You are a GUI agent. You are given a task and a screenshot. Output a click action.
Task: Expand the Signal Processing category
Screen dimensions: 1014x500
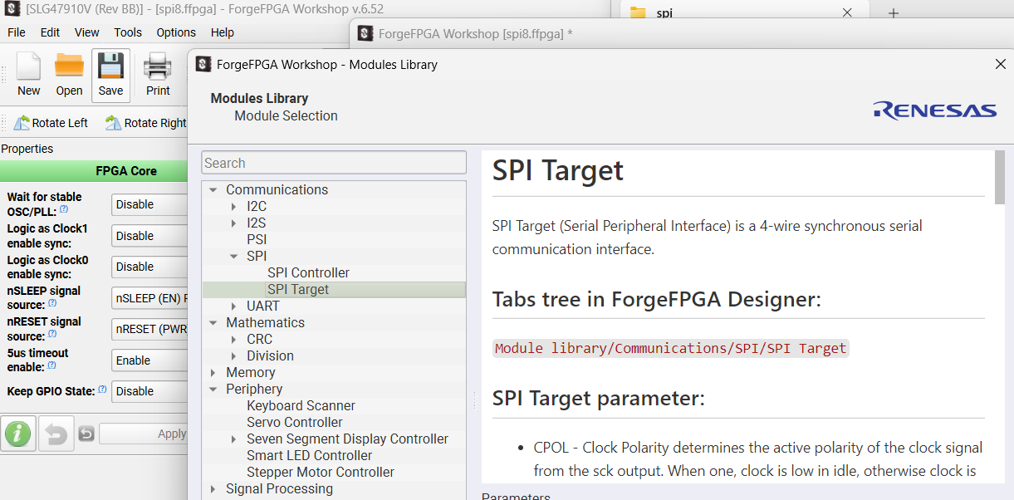click(213, 489)
